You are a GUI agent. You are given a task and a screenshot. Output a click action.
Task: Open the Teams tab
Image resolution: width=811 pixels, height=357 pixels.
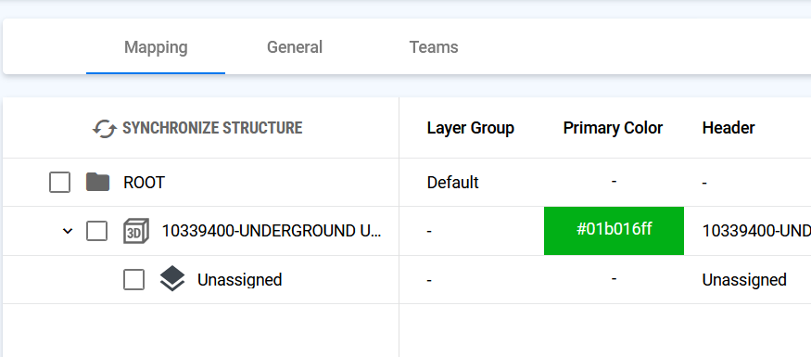pyautogui.click(x=434, y=47)
